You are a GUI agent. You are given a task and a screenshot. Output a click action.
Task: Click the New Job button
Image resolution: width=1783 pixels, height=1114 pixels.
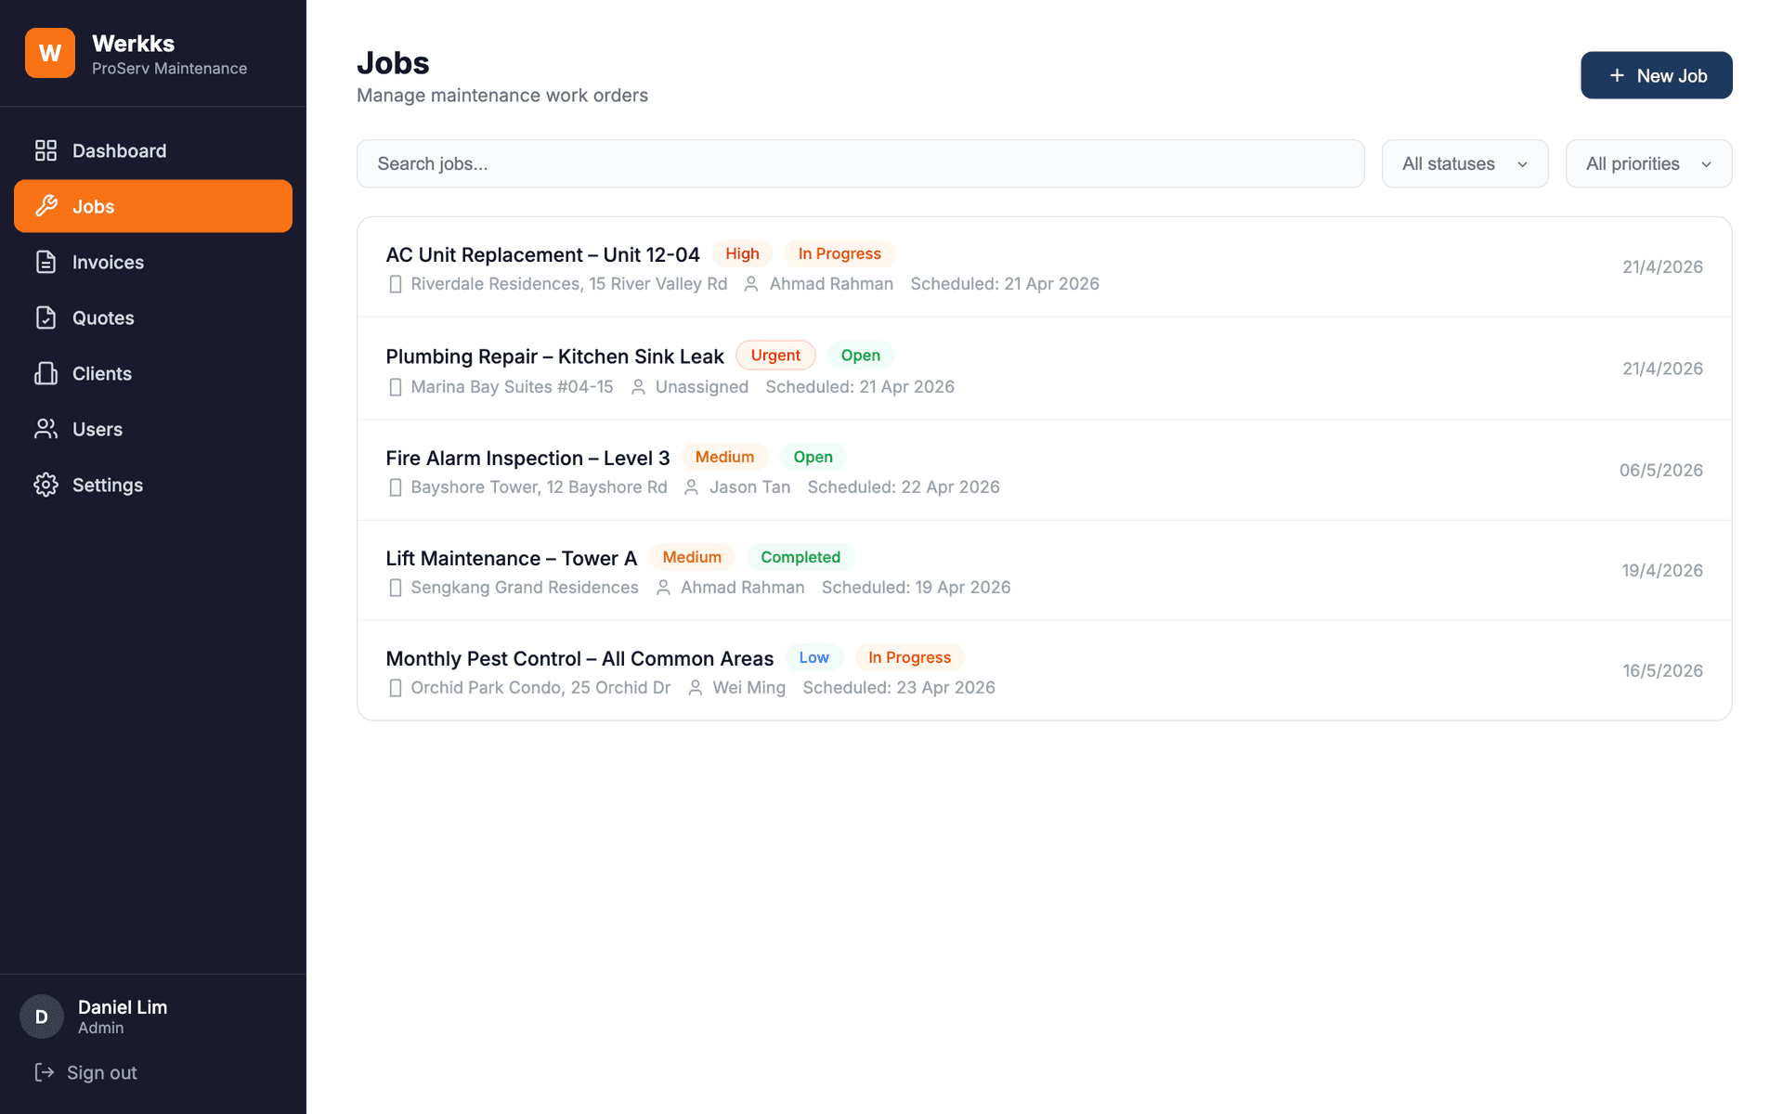coord(1656,75)
